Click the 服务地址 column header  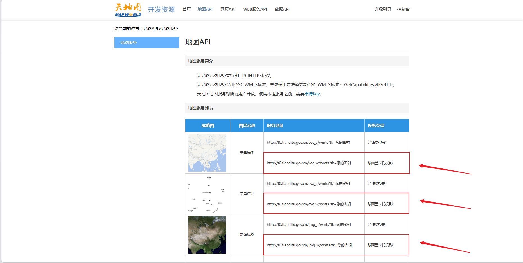pos(275,126)
